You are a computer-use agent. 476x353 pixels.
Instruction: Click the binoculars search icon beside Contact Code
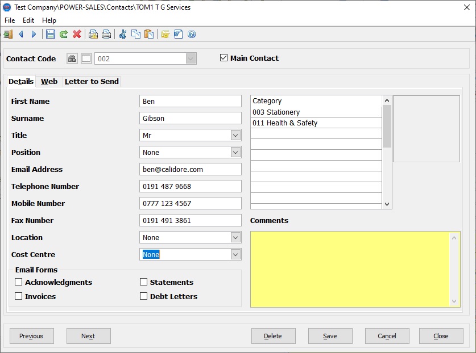pyautogui.click(x=72, y=58)
